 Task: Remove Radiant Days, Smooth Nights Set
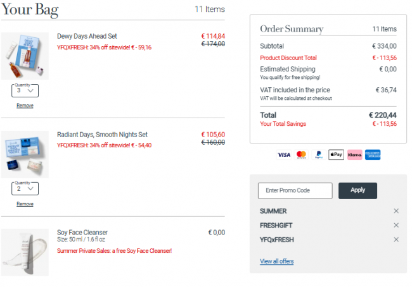[25, 204]
